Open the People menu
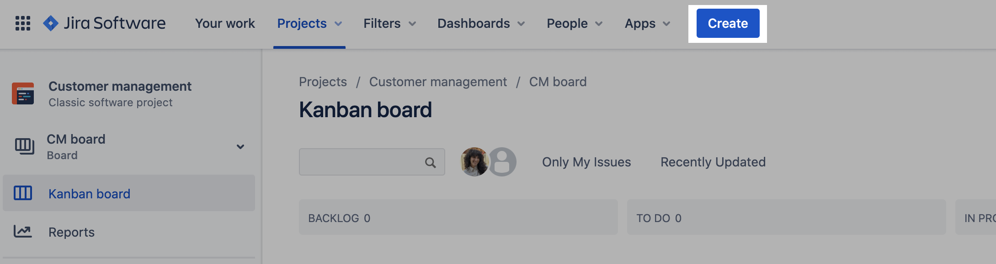 (x=575, y=23)
